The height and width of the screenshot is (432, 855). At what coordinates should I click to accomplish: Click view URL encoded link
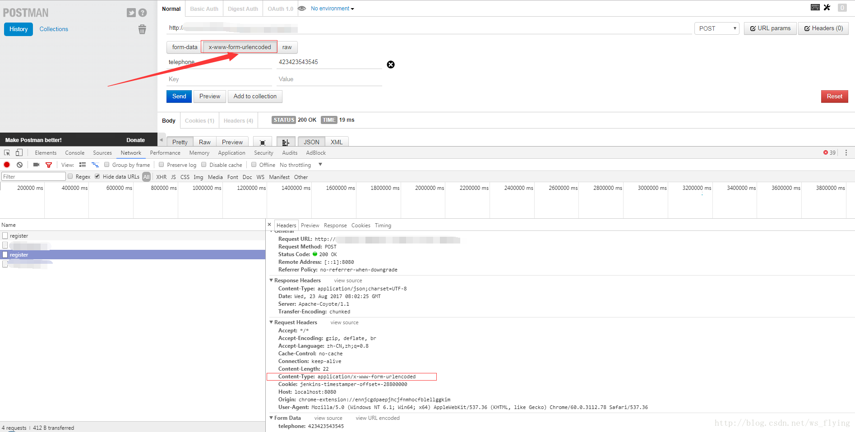coord(378,418)
